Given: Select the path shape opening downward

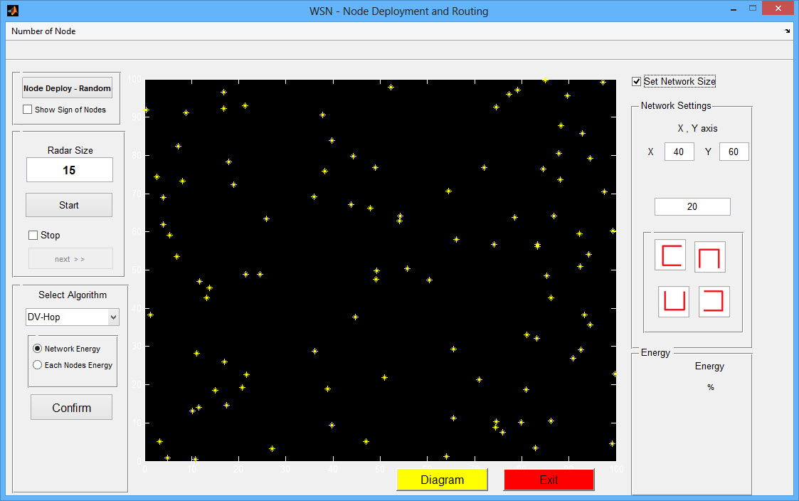Looking at the screenshot, I should pyautogui.click(x=710, y=257).
